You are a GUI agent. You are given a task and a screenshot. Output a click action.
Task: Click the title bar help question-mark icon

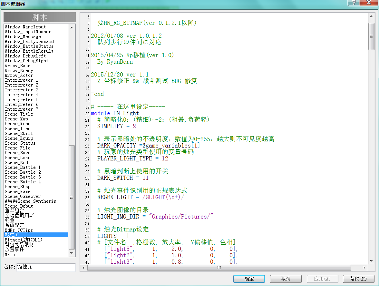point(353,3)
